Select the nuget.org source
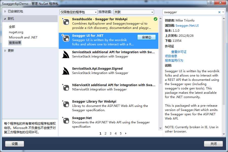This screenshot has height=152, width=228. pyautogui.click(x=16, y=32)
